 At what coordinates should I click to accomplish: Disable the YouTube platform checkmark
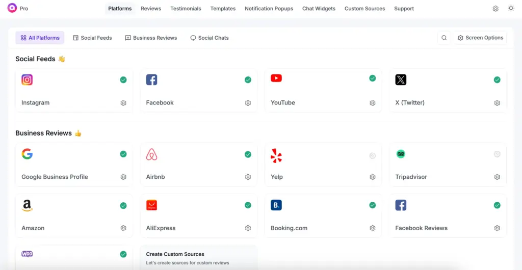point(373,78)
